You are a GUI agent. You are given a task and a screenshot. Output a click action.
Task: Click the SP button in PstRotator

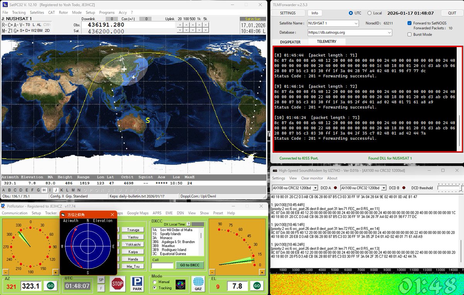pos(101,280)
